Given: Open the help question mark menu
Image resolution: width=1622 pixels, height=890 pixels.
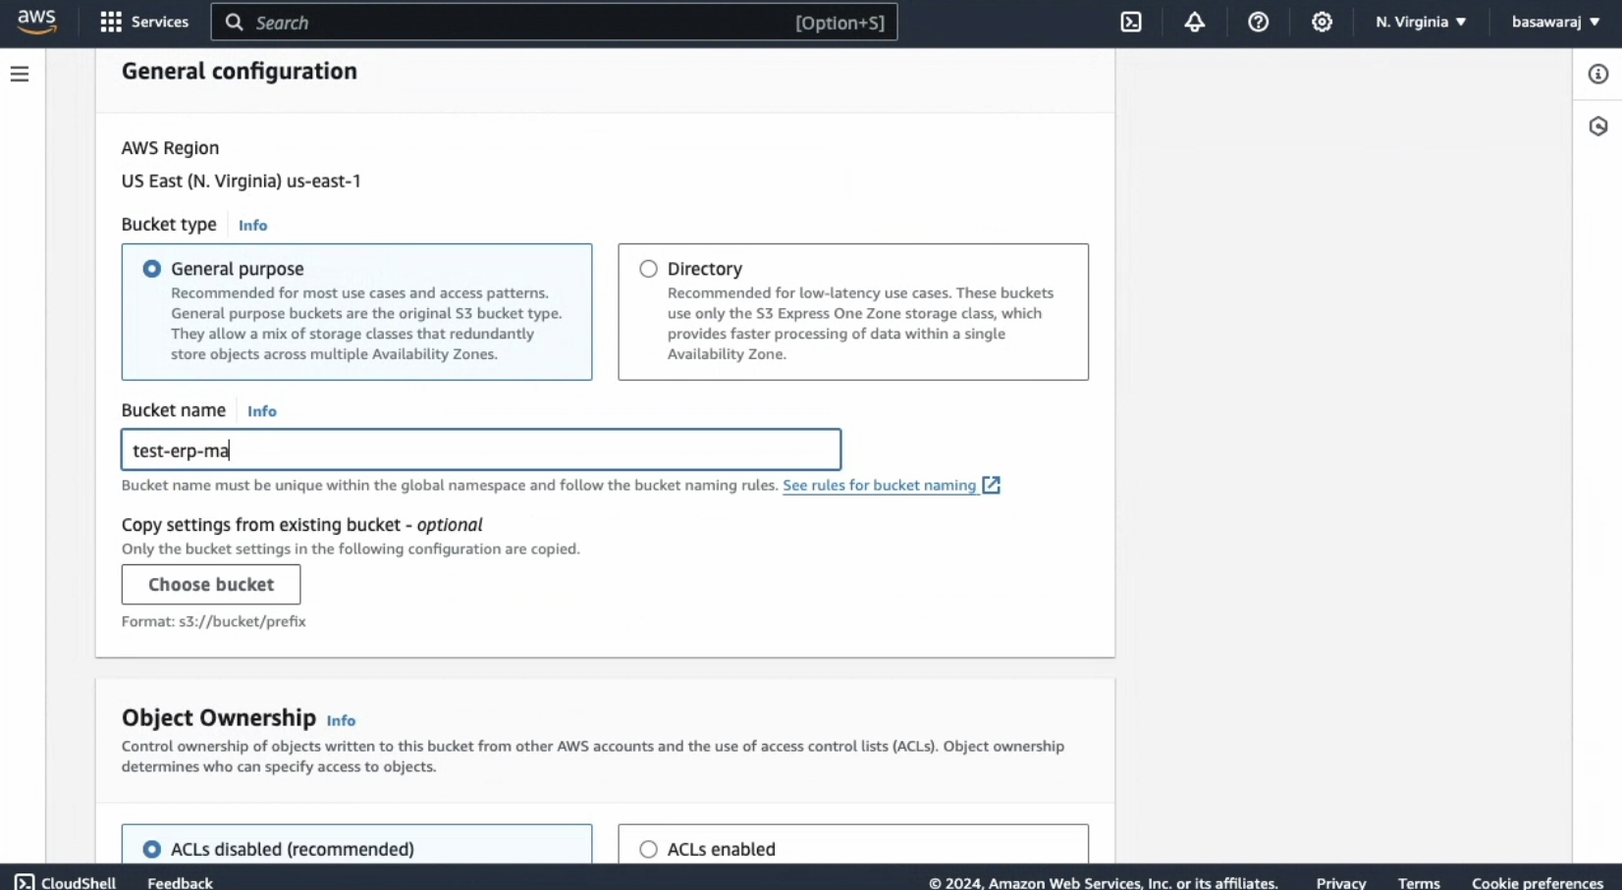Looking at the screenshot, I should pyautogui.click(x=1258, y=22).
